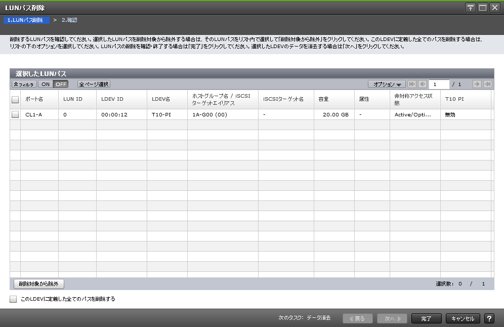Screen dimensions: 504x327
Task: Sort by 非対称アクセス状態 column header
Action: (415, 99)
